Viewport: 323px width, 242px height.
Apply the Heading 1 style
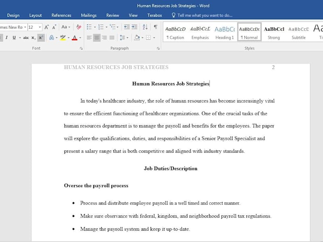click(224, 32)
